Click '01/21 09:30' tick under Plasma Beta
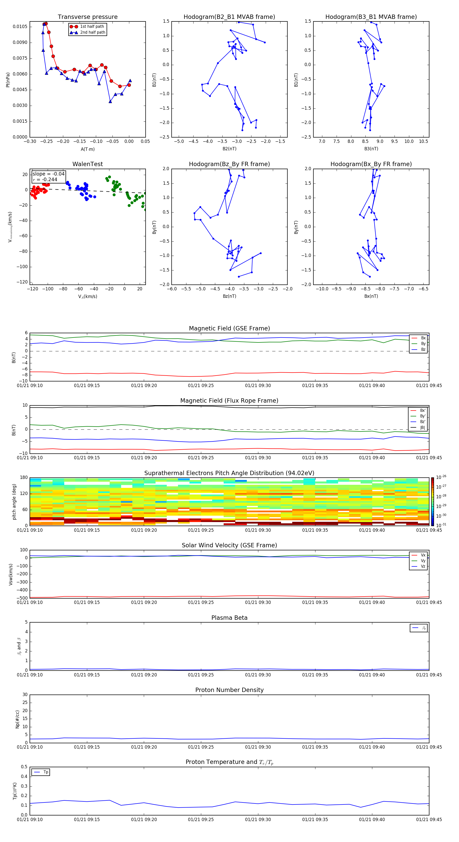Screen dimensions: 459x842 (258, 675)
